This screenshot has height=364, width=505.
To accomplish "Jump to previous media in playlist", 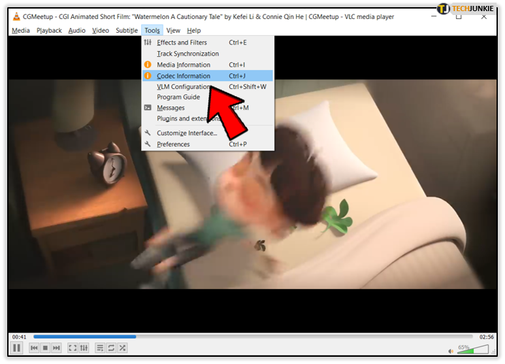I will click(x=34, y=348).
